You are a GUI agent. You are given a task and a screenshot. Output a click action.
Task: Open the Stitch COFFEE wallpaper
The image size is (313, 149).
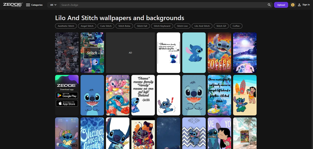pos(219,53)
